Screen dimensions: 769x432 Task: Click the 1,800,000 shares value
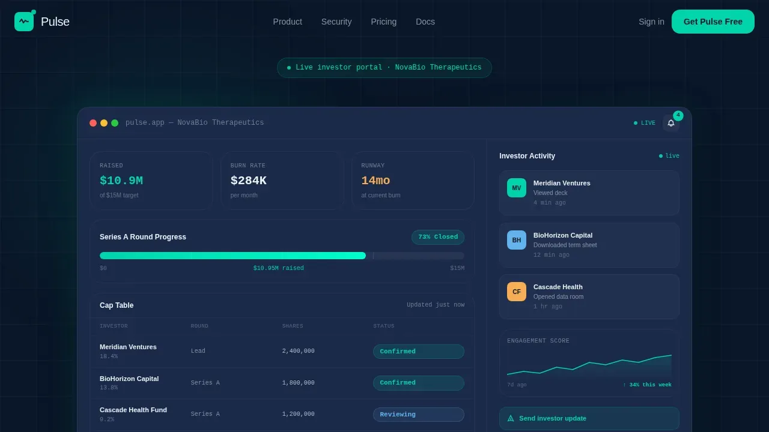(x=299, y=383)
